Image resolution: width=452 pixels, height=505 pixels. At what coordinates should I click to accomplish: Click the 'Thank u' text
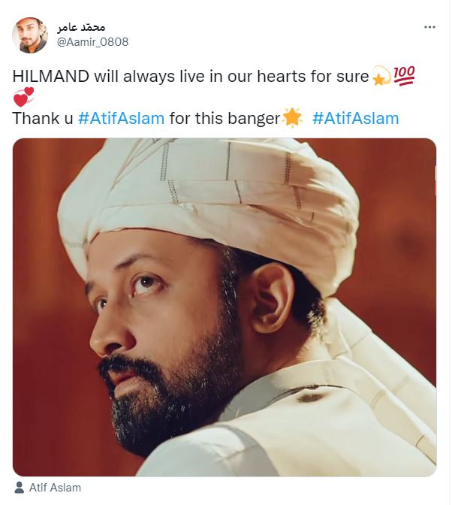(43, 118)
